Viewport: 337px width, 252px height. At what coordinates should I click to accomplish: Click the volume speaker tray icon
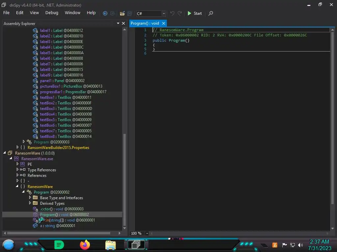[x=300, y=245]
